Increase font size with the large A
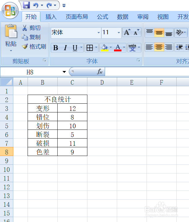This screenshot has width=189, height=222. [x=127, y=32]
